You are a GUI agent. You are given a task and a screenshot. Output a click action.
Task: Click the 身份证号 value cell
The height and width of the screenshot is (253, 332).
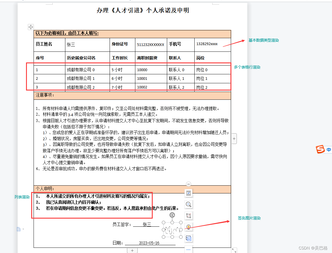tap(150, 45)
